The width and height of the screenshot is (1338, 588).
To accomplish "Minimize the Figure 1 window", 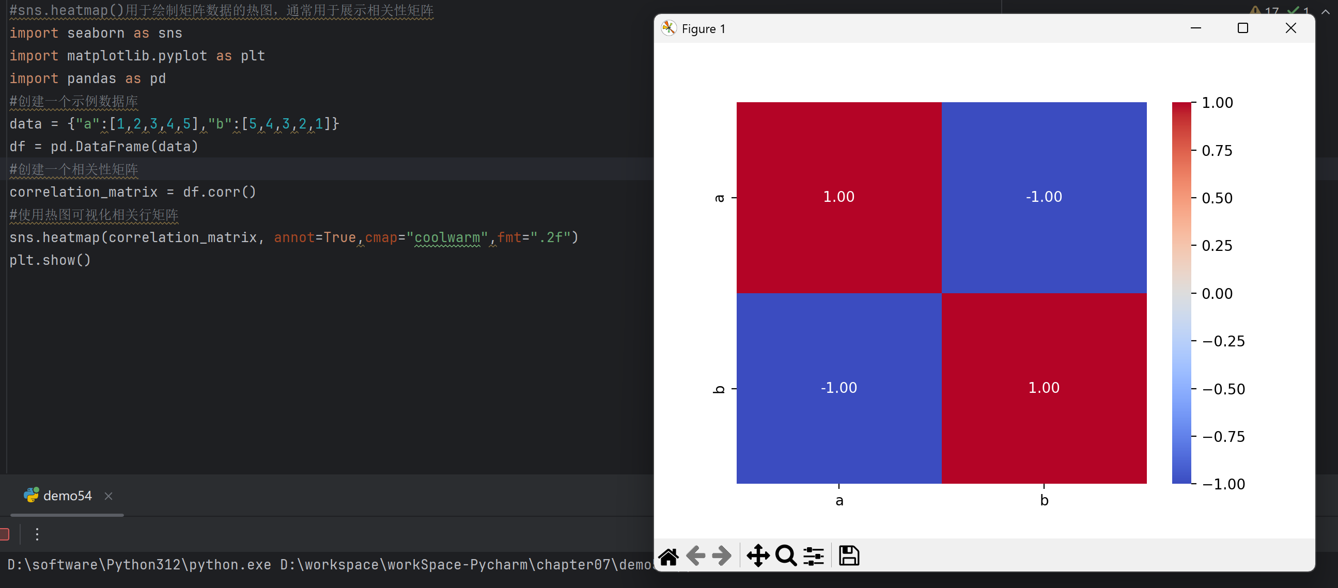I will [1196, 28].
